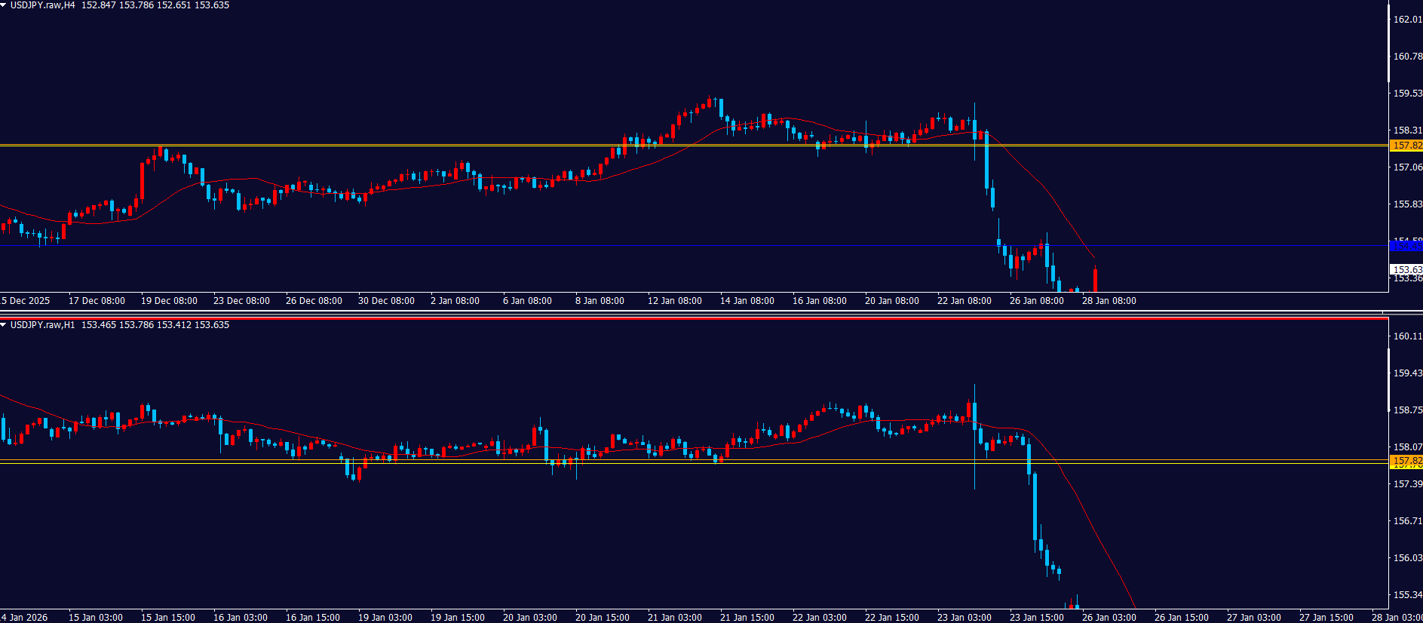Select the orange 157.82 price tag on H4 chart

(1406, 146)
